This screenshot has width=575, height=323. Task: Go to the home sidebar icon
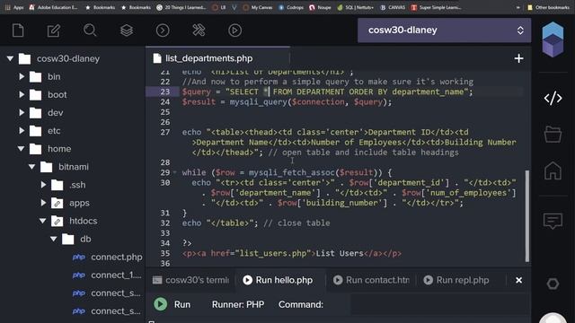click(553, 170)
